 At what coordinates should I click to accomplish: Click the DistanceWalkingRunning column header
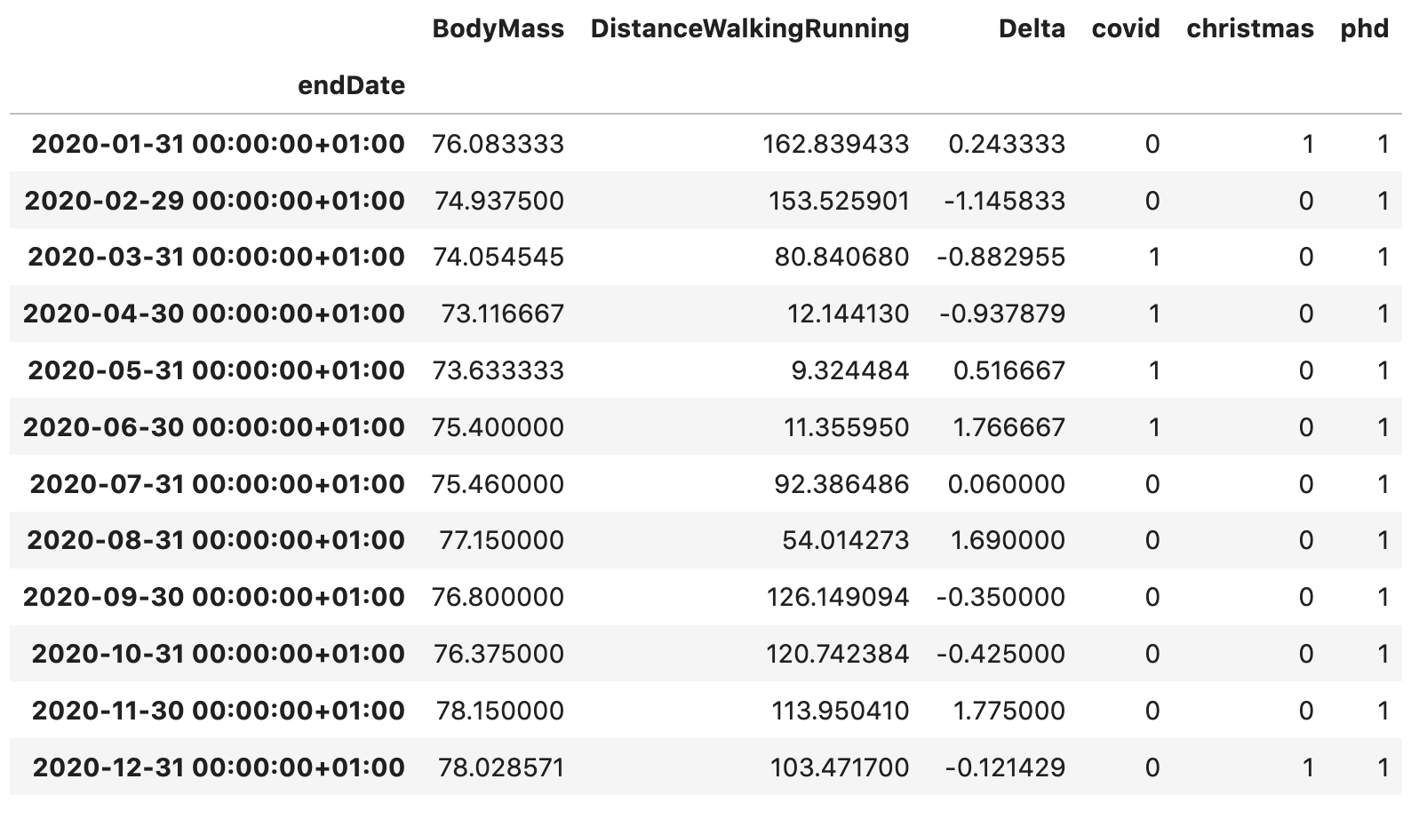(750, 29)
